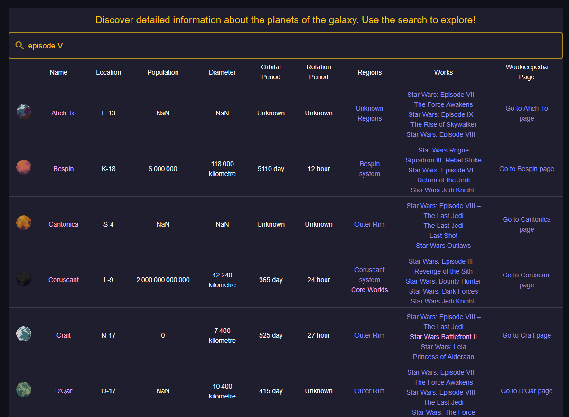The image size is (569, 417).
Task: Click the Cantonica planet thumbnail
Action: click(24, 223)
